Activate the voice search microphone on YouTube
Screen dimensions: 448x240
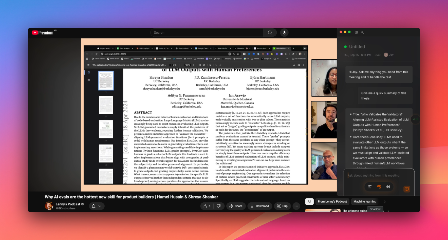(284, 32)
